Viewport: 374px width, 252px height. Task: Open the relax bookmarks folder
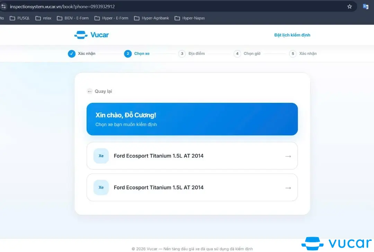[43, 18]
